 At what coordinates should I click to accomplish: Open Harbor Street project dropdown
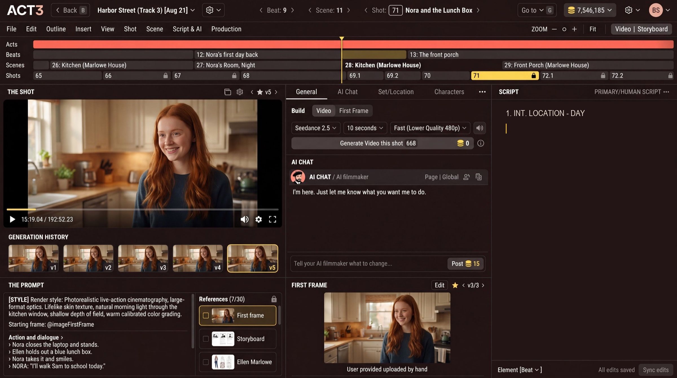coord(146,10)
